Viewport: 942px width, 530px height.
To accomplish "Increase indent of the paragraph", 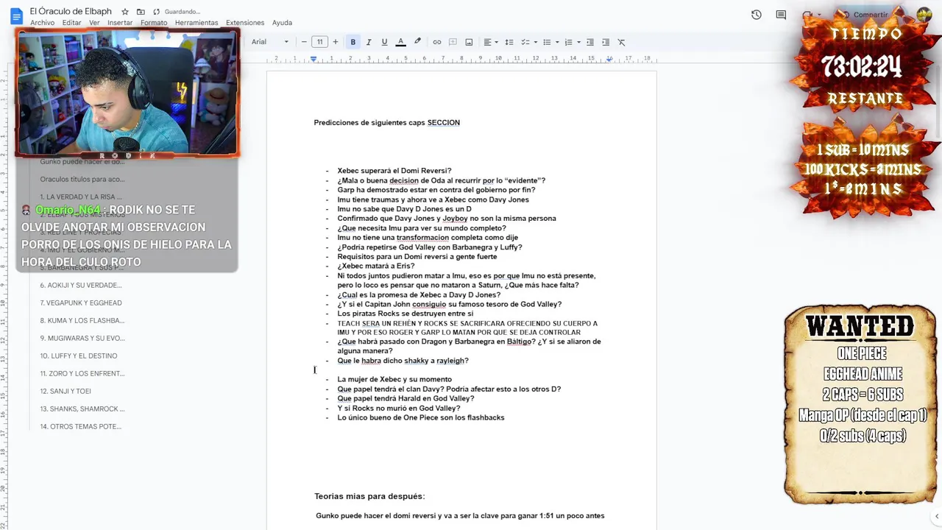I will (x=606, y=42).
